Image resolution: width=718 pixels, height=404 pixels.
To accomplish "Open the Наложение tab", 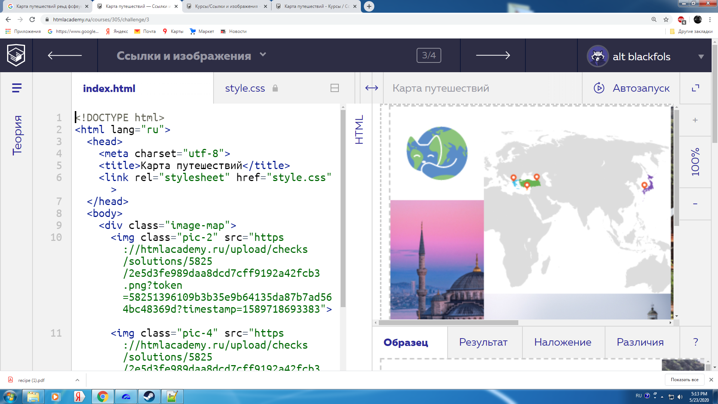I will 562,342.
